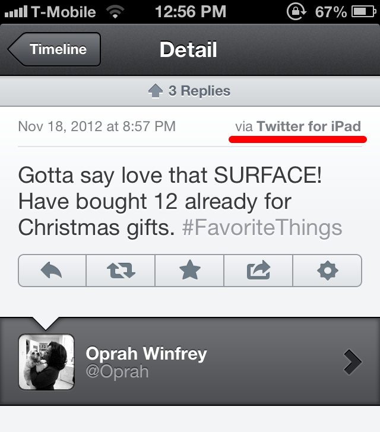
Task: Retweet this tweet
Action: [x=121, y=271]
